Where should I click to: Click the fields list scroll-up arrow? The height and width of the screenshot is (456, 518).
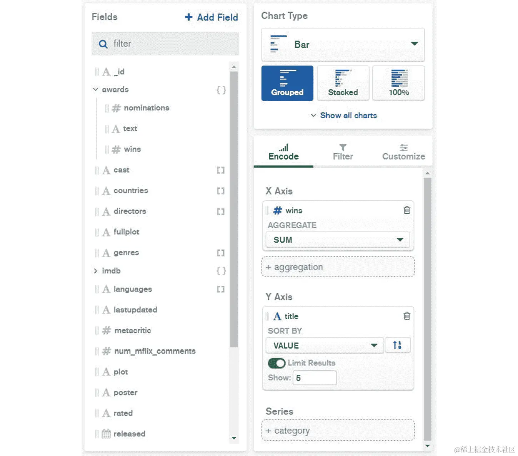(234, 67)
